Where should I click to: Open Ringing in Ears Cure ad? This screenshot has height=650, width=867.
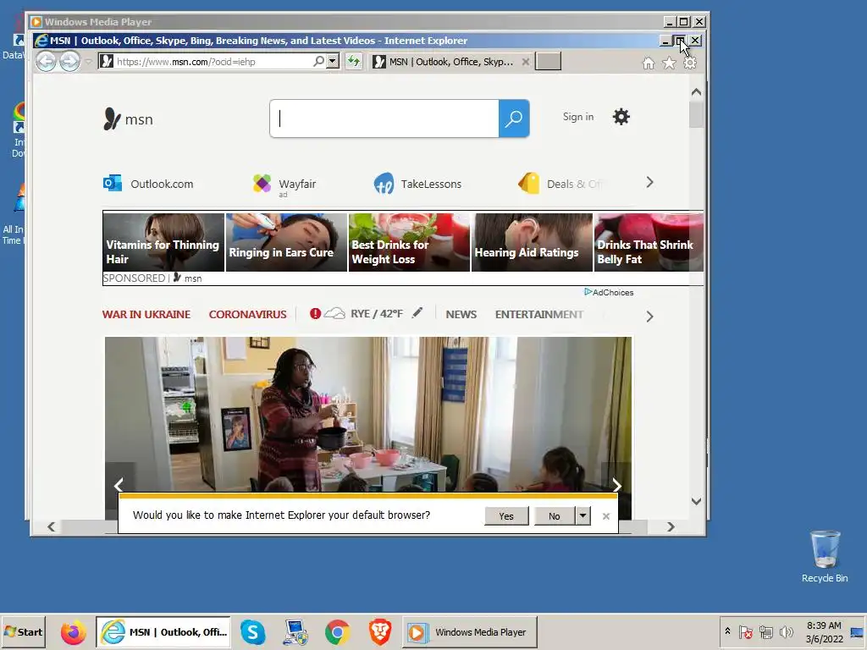[x=286, y=242]
